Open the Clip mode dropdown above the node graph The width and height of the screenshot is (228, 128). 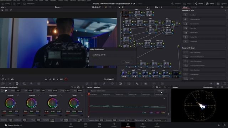[x=157, y=7]
